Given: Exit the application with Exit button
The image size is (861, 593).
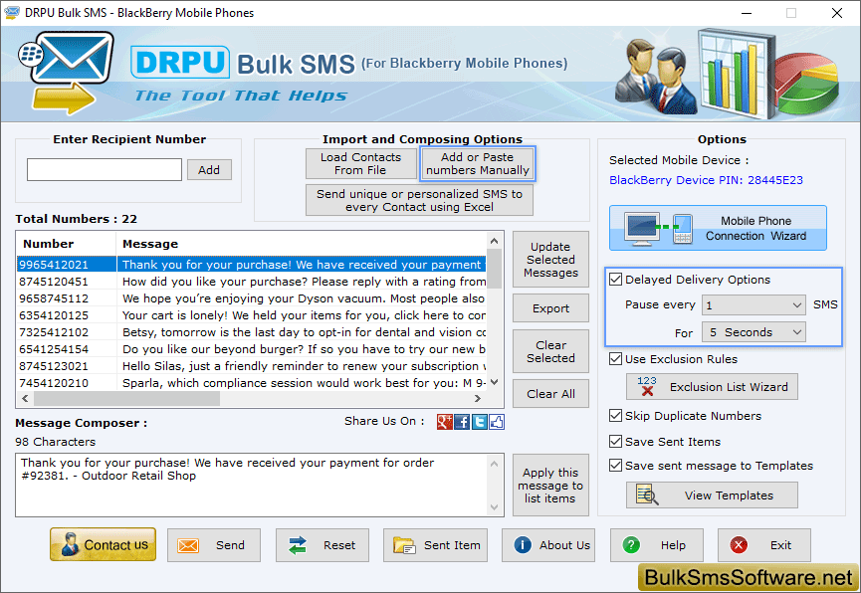Looking at the screenshot, I should coord(764,545).
